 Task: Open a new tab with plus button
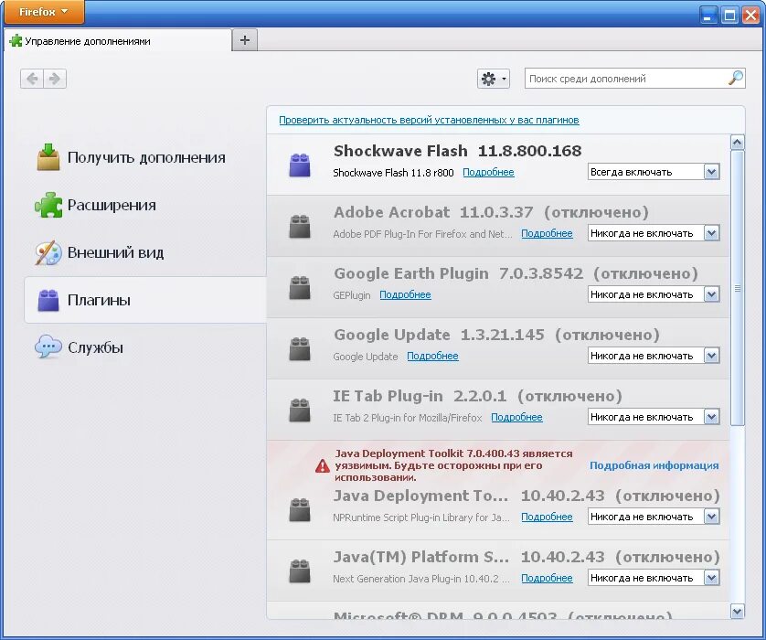(x=245, y=40)
